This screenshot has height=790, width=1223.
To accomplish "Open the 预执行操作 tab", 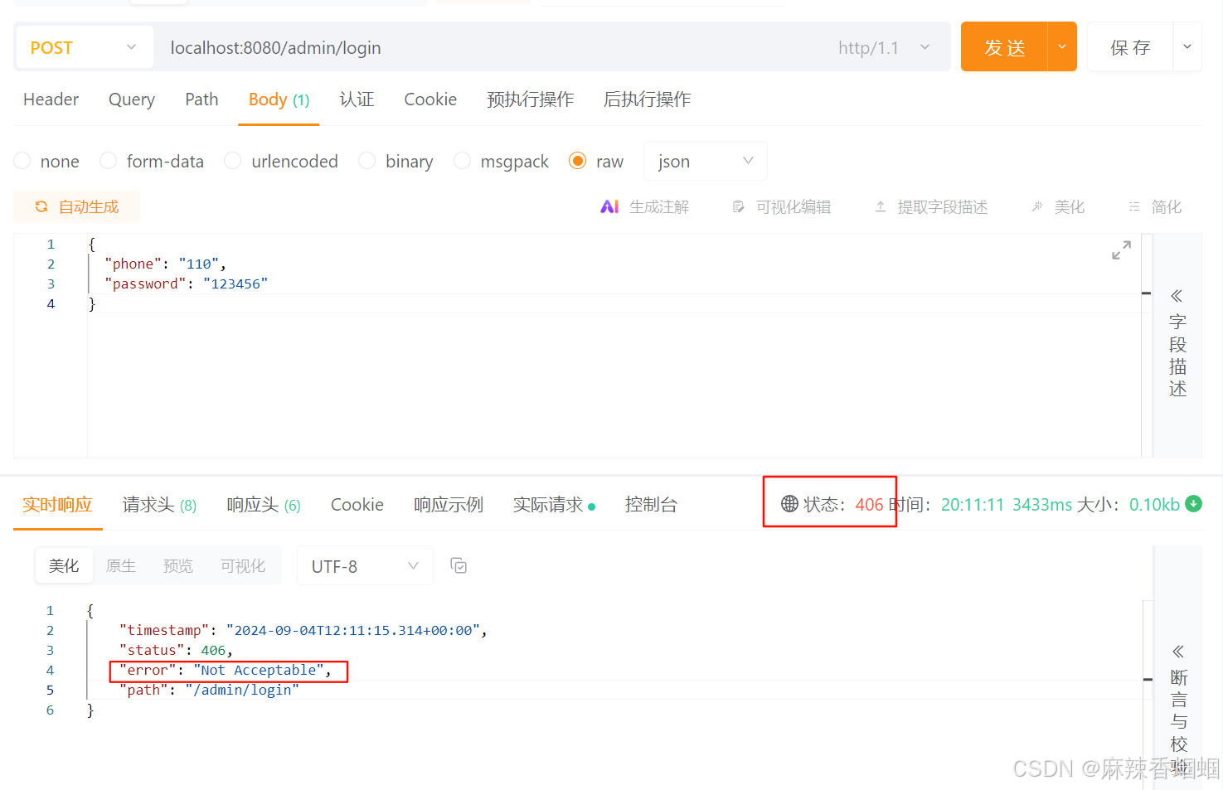I will pos(530,99).
